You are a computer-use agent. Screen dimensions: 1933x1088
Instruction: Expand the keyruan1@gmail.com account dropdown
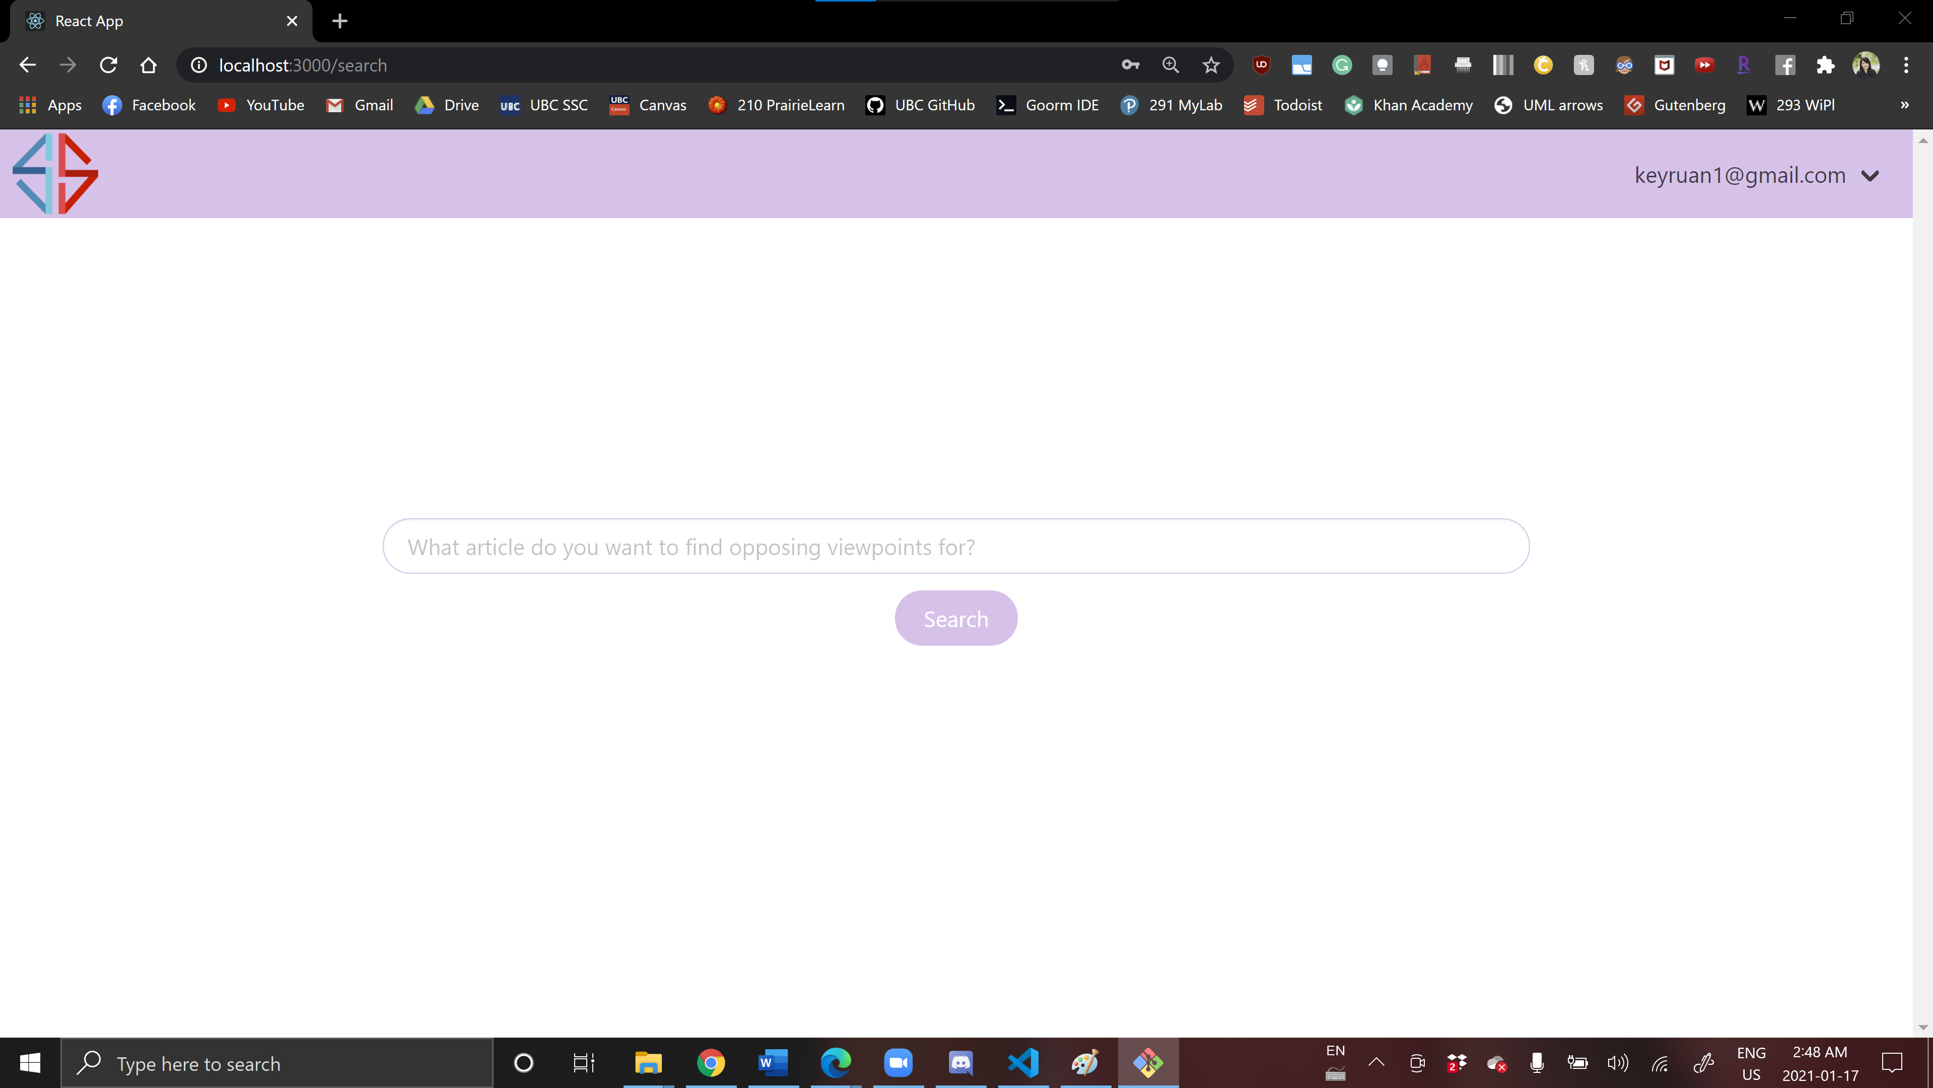click(x=1869, y=176)
